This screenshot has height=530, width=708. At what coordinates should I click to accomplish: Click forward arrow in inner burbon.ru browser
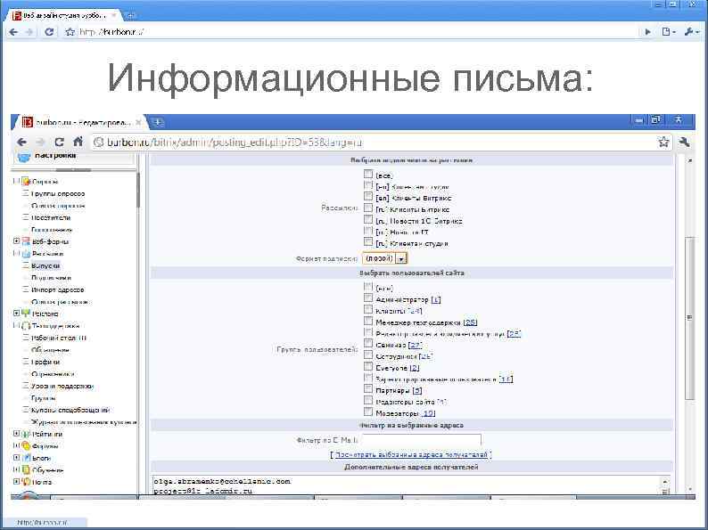pos(40,143)
